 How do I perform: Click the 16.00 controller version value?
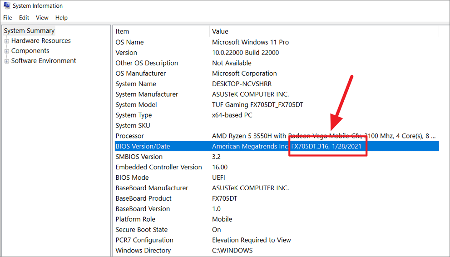(219, 167)
